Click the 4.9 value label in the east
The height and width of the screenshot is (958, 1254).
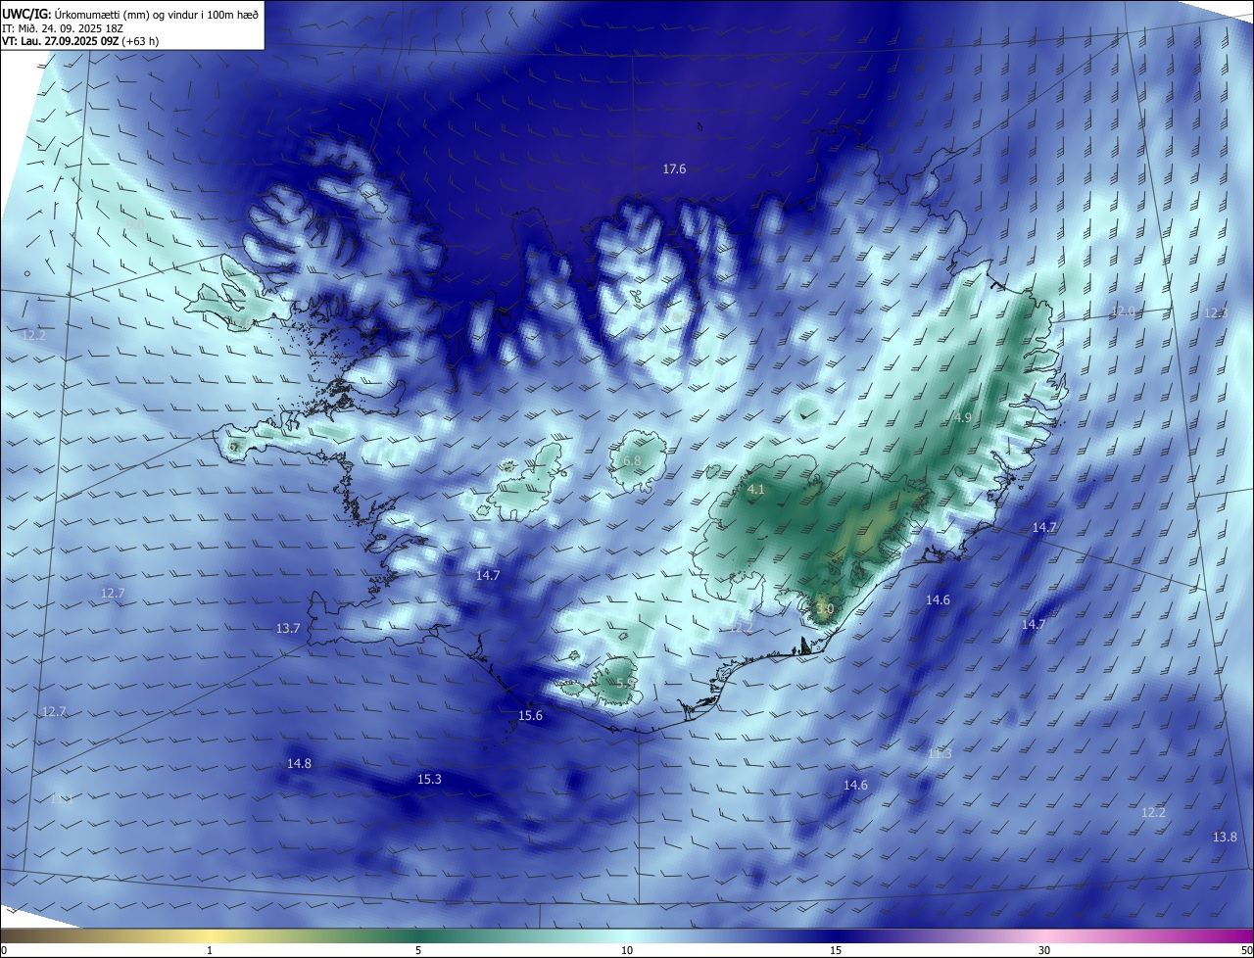[x=963, y=418]
